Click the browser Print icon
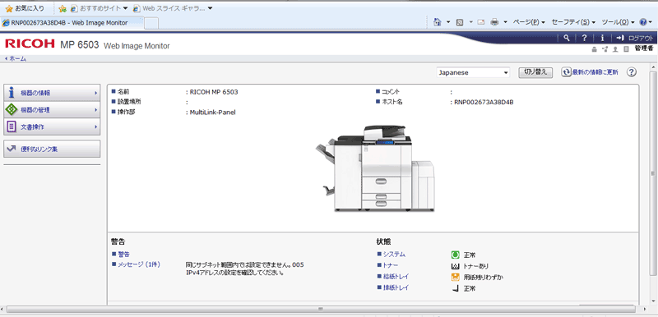658x317 pixels. pos(495,22)
